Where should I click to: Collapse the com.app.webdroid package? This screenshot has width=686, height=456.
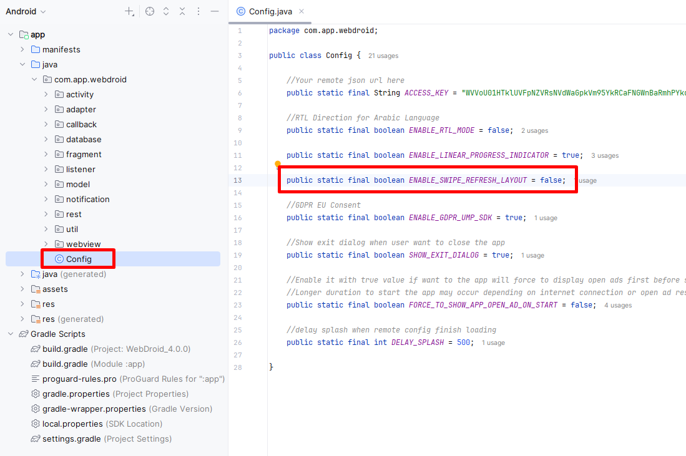(x=34, y=80)
